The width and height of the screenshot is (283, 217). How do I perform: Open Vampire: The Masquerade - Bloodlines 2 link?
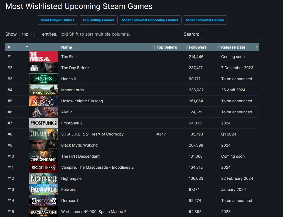point(97,167)
